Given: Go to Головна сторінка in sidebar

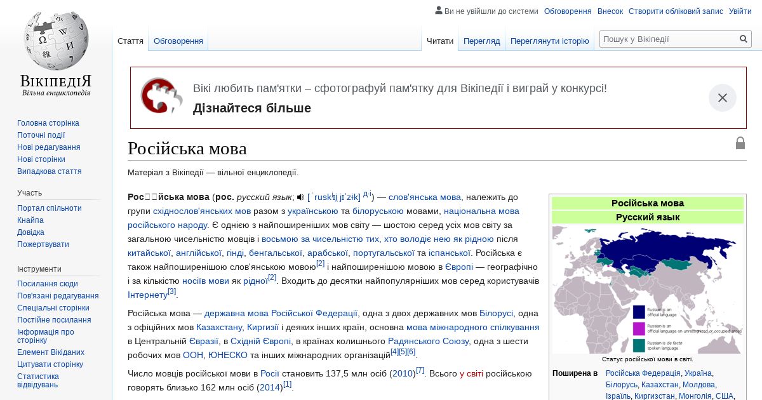Looking at the screenshot, I should [x=48, y=123].
